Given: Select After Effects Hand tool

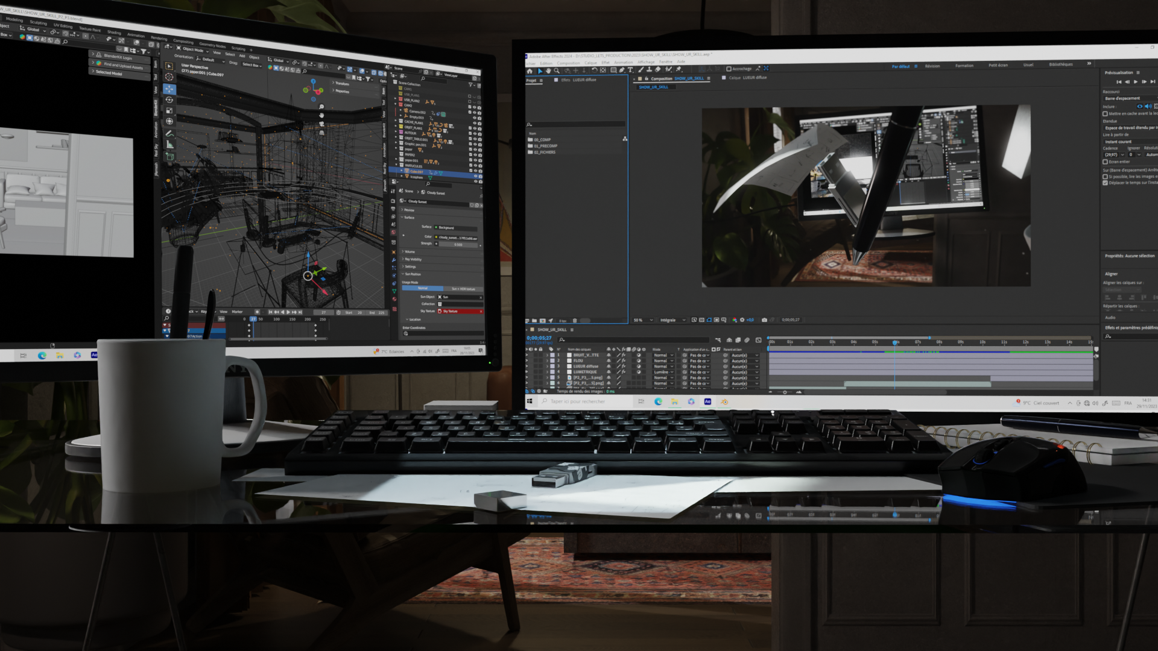Looking at the screenshot, I should click(x=548, y=71).
